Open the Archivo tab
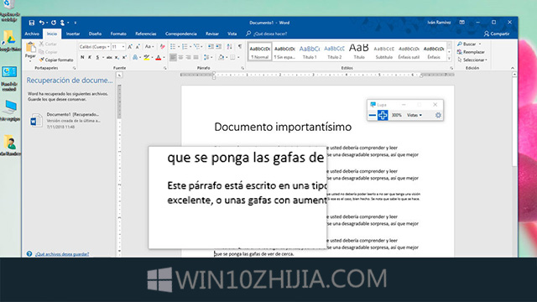537x302 pixels. 32,34
